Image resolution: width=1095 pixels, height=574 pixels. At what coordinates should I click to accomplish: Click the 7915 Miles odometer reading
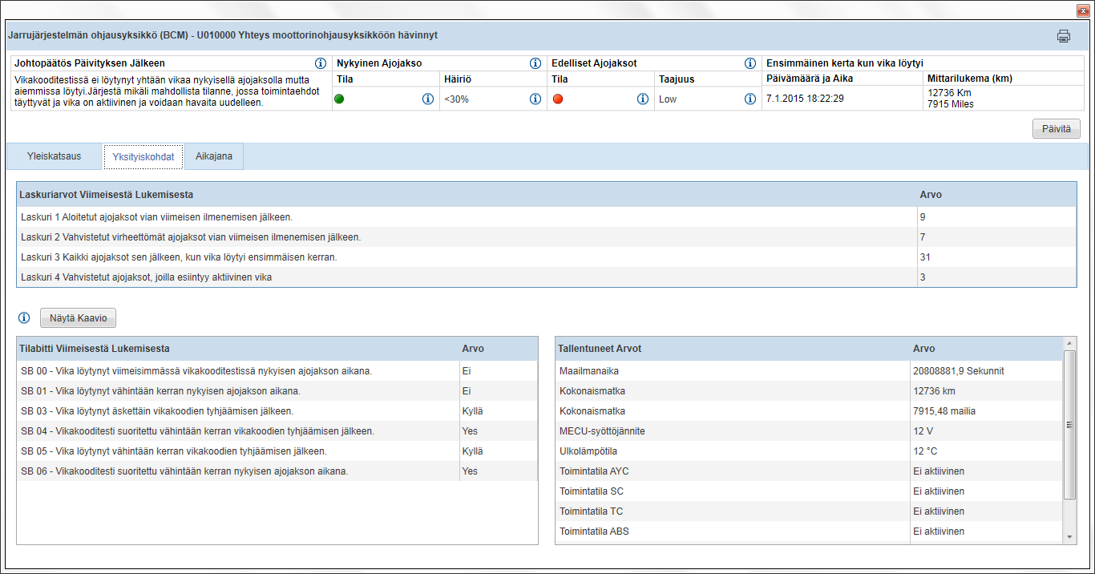click(x=951, y=104)
